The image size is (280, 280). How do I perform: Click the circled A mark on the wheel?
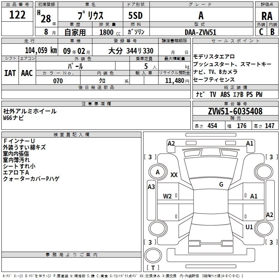[157, 172]
